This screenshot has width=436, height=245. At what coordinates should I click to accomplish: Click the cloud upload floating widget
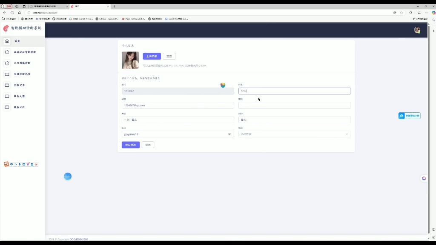[409, 116]
